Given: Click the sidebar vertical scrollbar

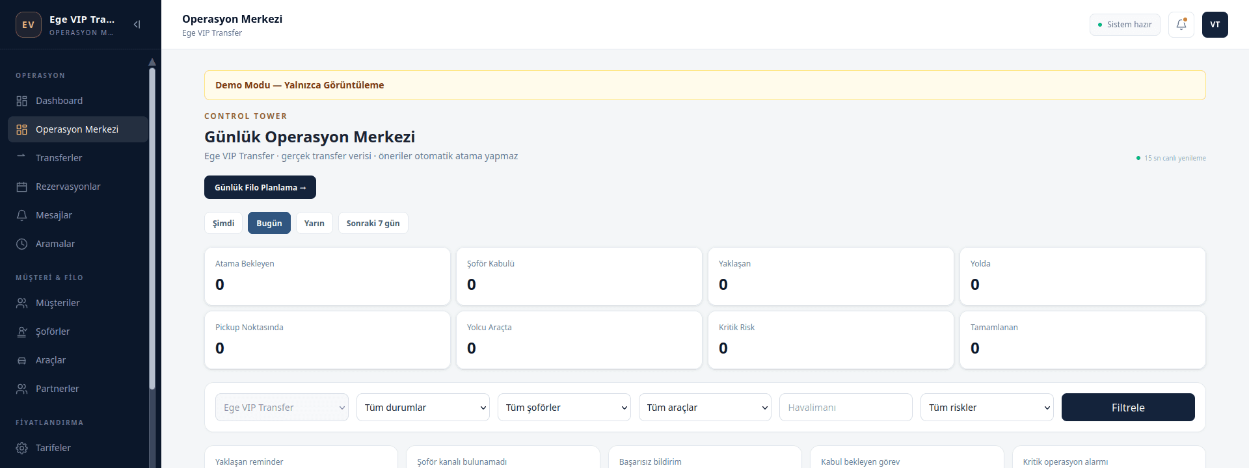Looking at the screenshot, I should (152, 227).
